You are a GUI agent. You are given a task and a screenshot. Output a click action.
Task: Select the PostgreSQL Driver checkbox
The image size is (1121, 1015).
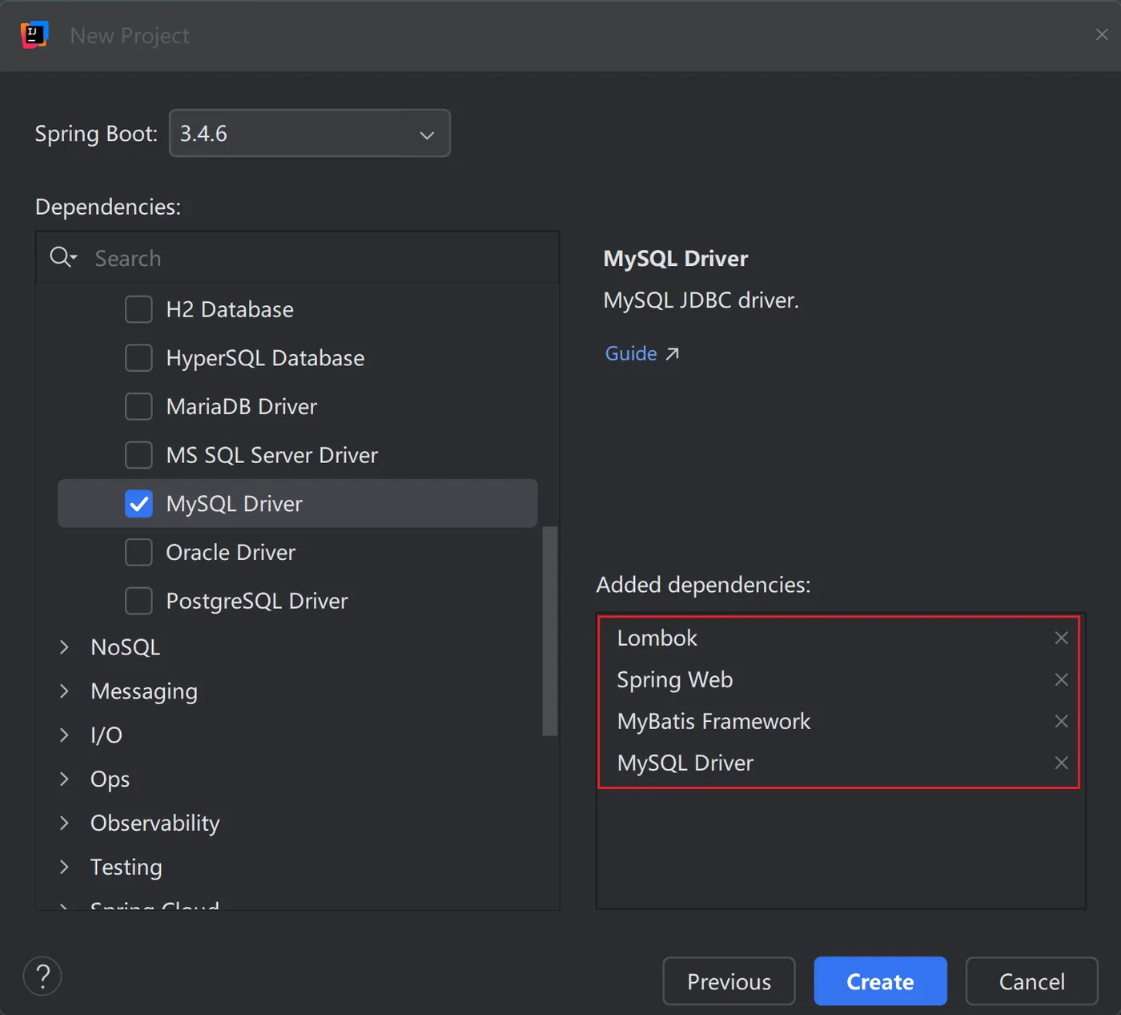click(x=139, y=601)
